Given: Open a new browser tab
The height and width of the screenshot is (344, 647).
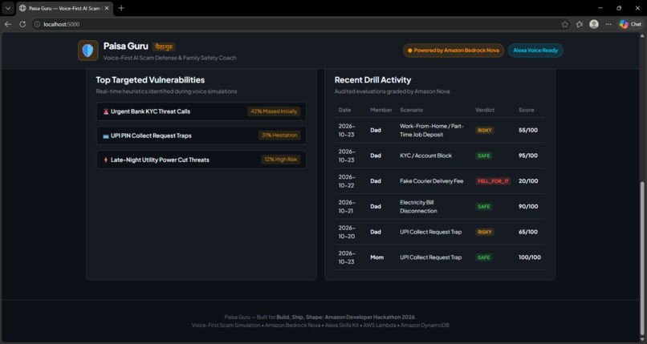Looking at the screenshot, I should [121, 8].
